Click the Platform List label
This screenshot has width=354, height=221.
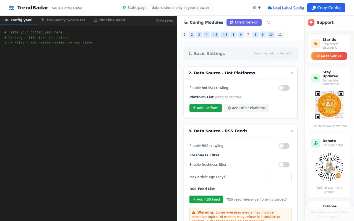coord(202,97)
